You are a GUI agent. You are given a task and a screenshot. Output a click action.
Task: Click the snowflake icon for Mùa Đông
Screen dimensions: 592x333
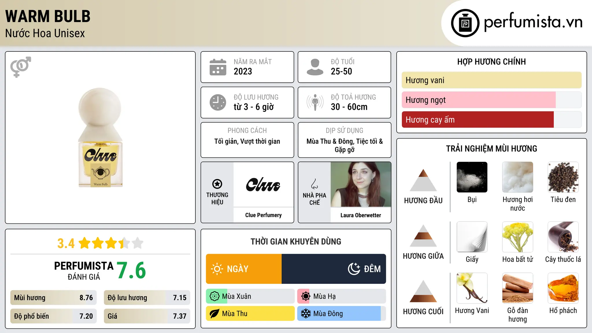(306, 314)
